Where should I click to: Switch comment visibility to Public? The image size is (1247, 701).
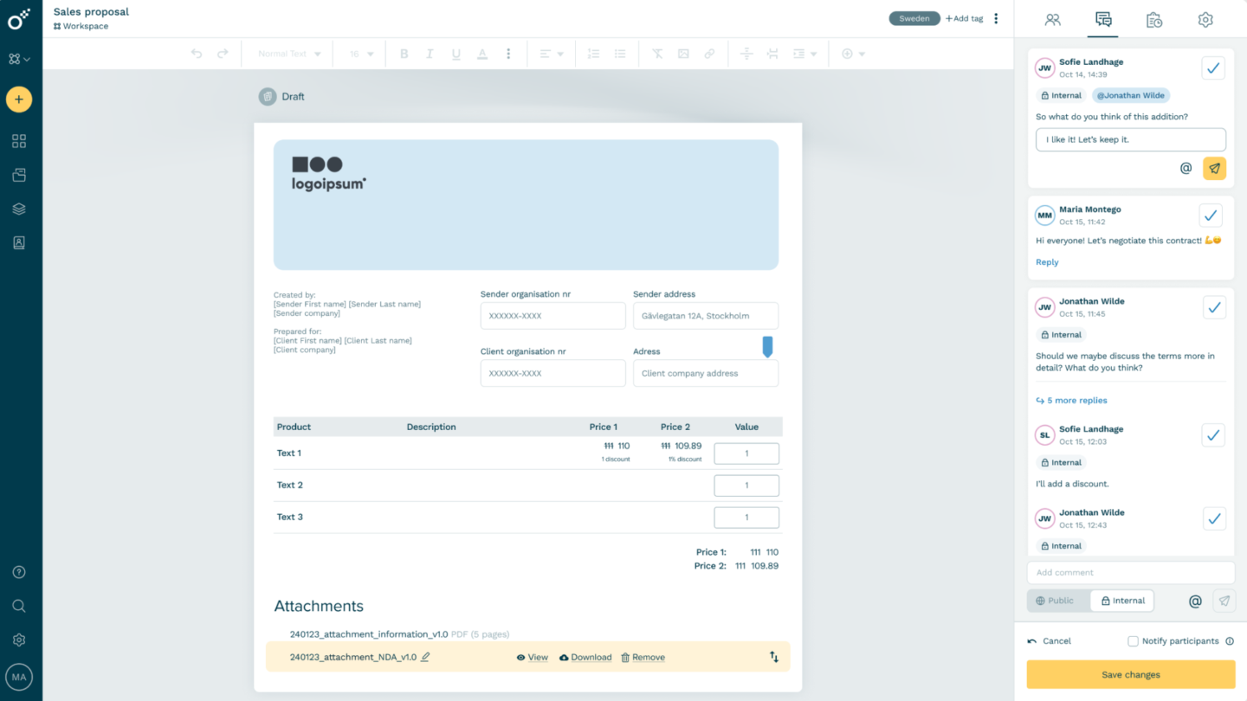coord(1058,600)
